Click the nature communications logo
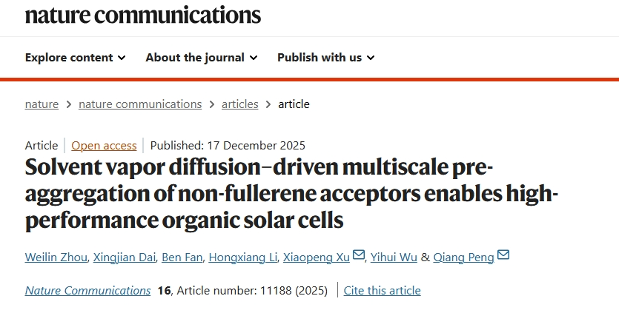Viewport: 619px width, 313px height. pos(142,13)
